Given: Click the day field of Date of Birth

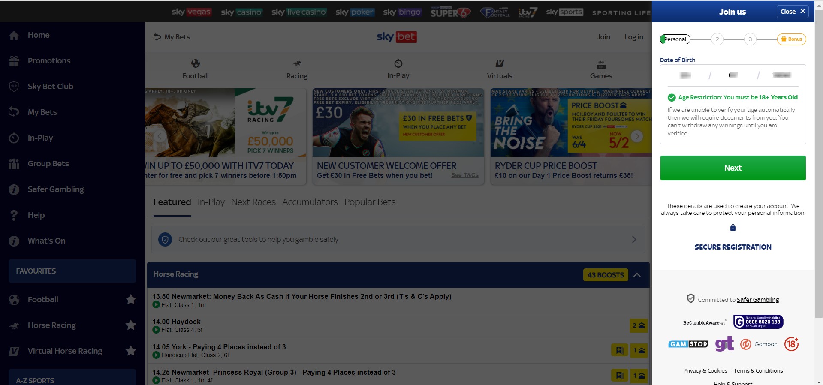Looking at the screenshot, I should 685,75.
